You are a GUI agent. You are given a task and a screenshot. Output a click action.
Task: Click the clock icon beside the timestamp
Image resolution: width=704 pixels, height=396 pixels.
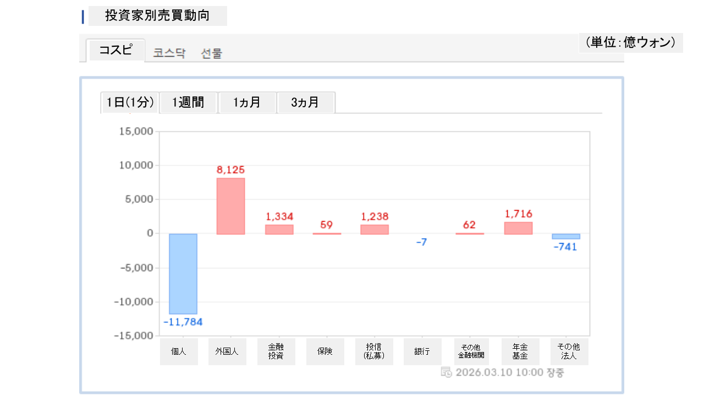(x=447, y=372)
